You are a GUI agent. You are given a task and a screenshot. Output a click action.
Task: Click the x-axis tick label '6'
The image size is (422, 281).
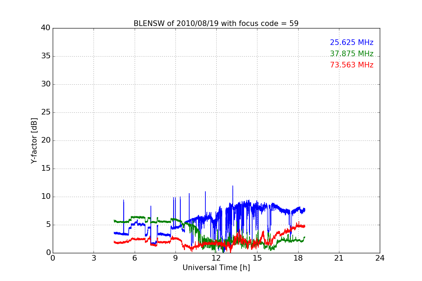coord(134,258)
